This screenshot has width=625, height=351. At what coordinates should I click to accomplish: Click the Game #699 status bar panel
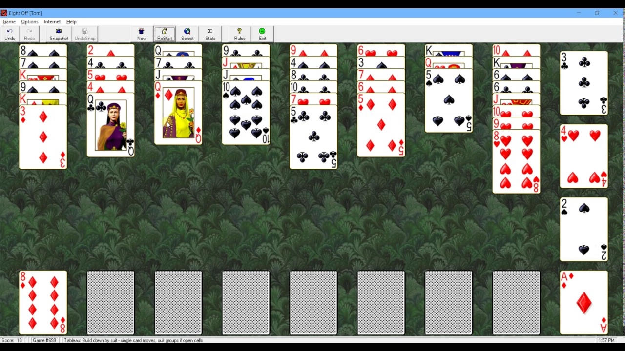44,340
